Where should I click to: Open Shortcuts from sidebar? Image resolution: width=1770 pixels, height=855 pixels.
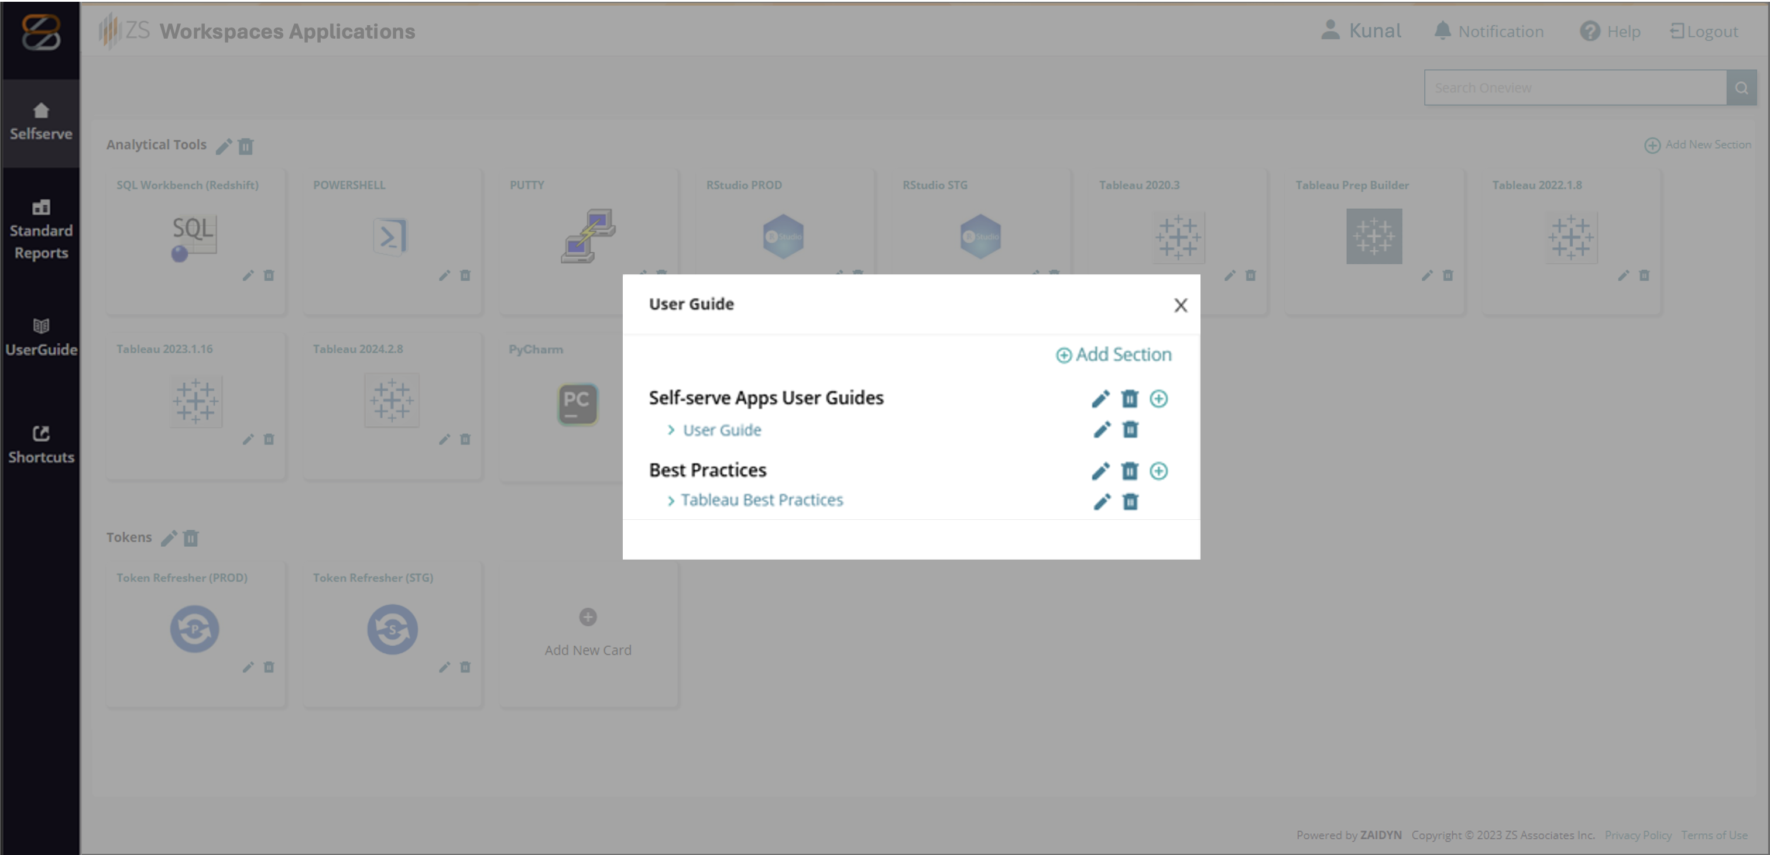point(40,444)
